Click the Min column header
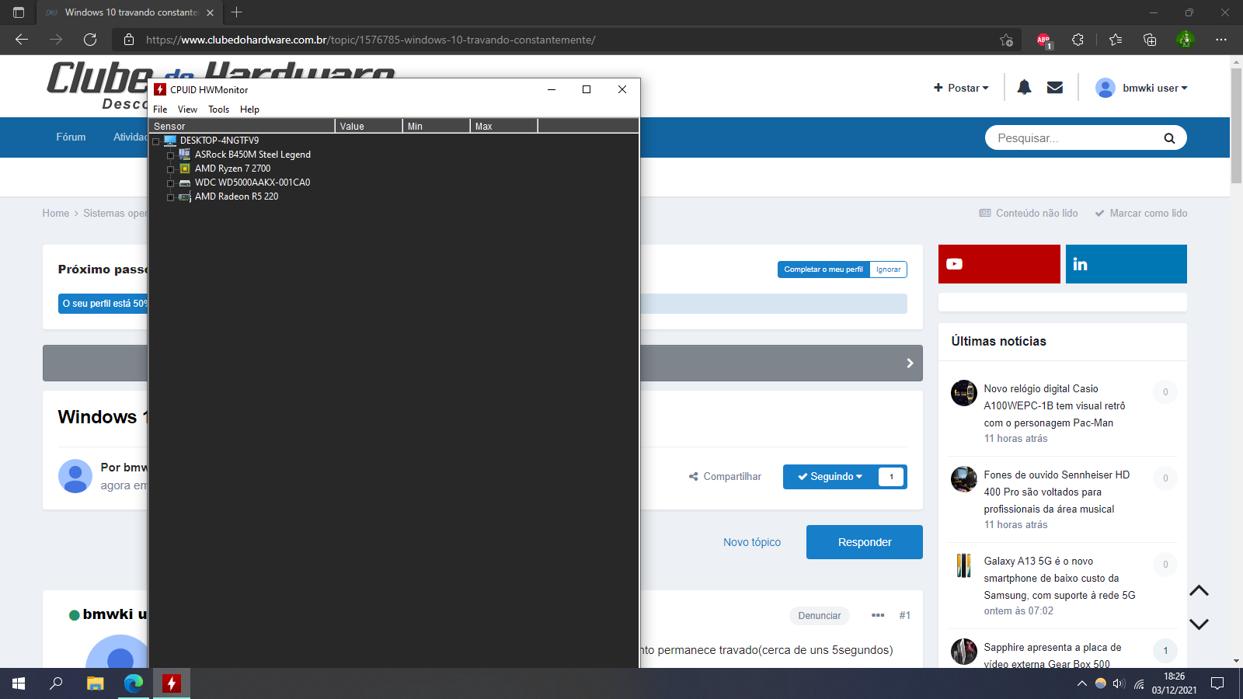 [436, 126]
